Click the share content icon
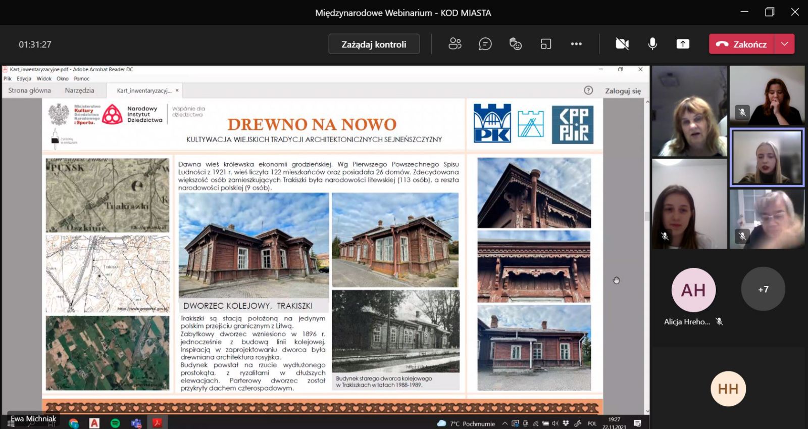The width and height of the screenshot is (808, 429). click(683, 44)
